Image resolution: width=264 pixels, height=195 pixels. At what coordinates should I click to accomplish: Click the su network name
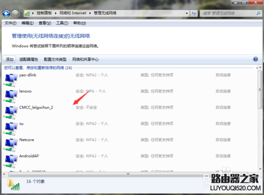(21, 124)
